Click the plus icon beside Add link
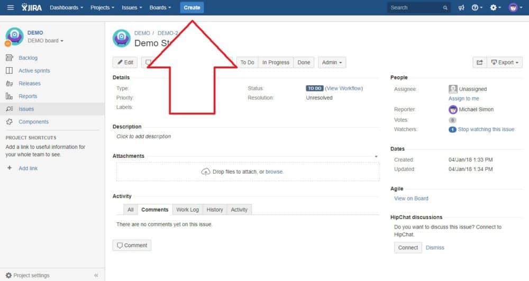The height and width of the screenshot is (281, 529). point(10,168)
